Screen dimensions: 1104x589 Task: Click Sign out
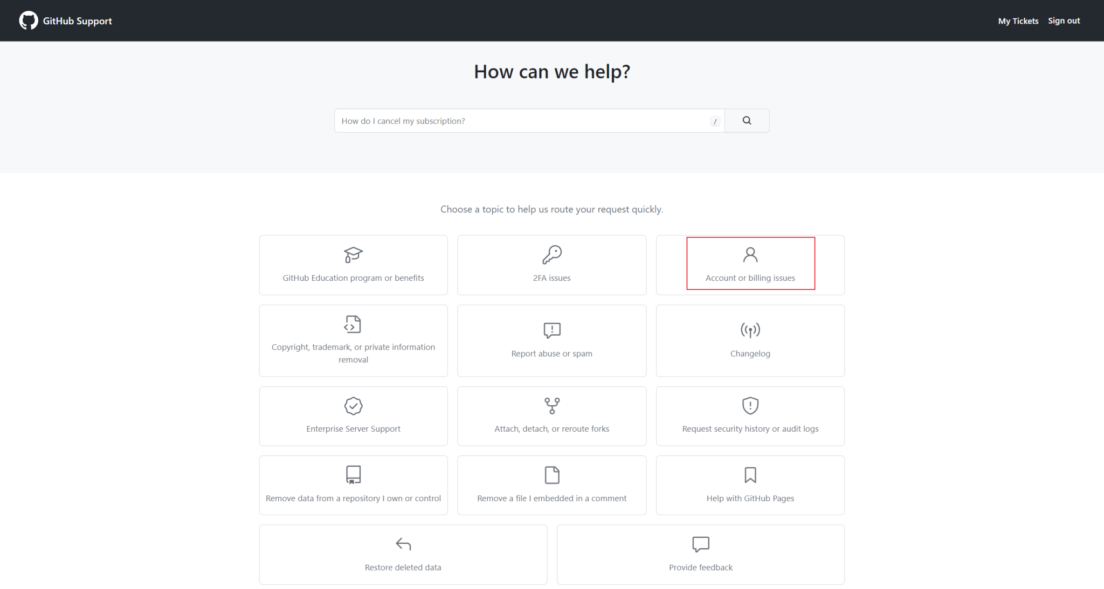tap(1063, 20)
